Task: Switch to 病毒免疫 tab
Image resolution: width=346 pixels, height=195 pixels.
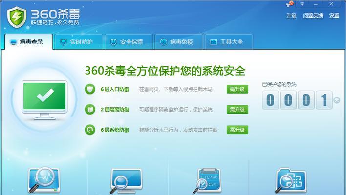Action: [179, 42]
